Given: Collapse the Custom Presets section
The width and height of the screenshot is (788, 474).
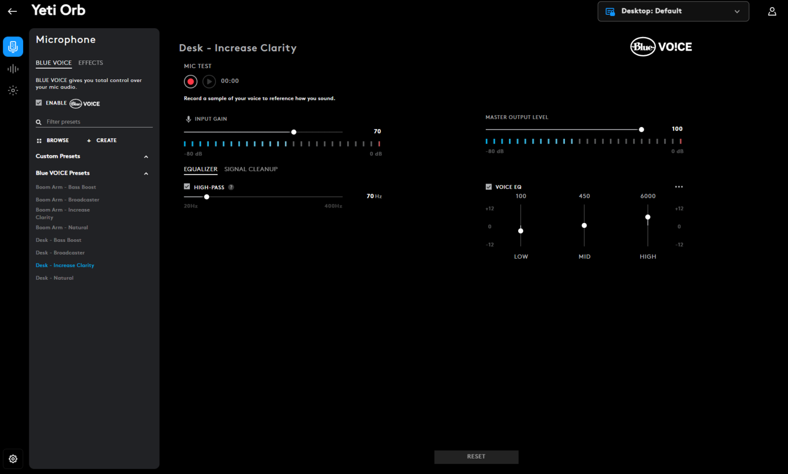Looking at the screenshot, I should [146, 157].
